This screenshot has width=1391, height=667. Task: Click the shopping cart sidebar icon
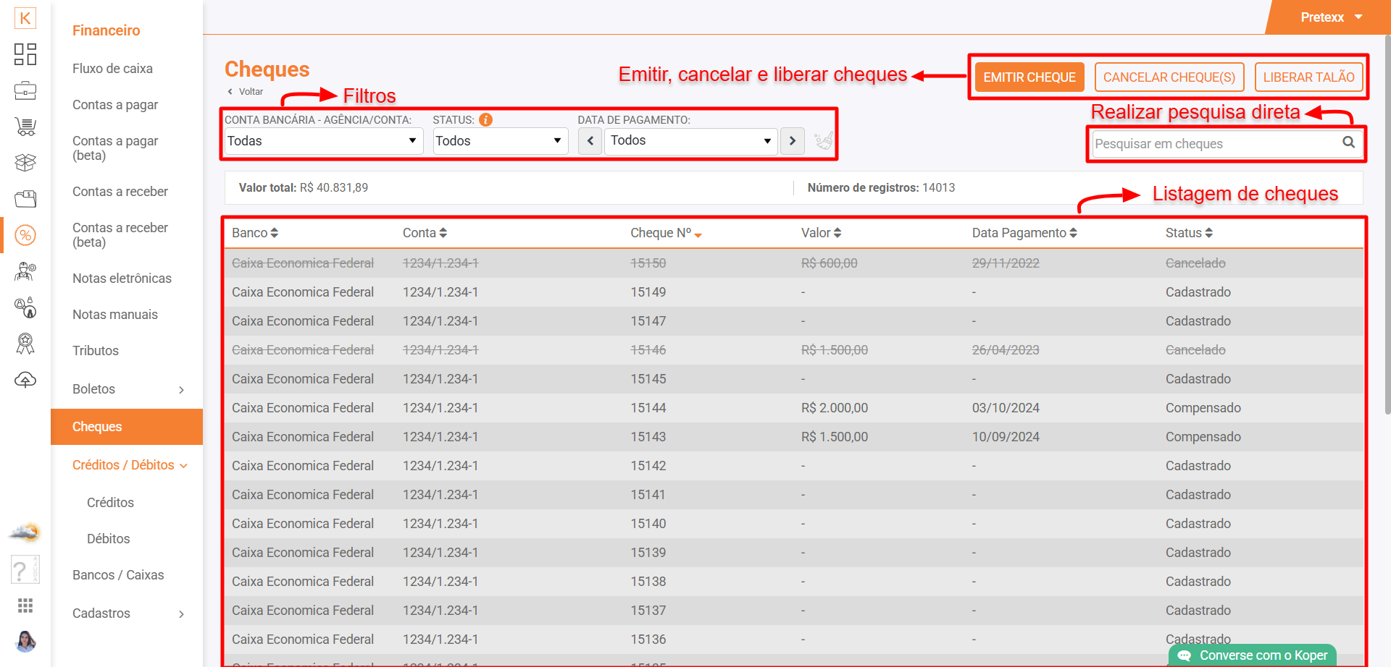(x=25, y=127)
